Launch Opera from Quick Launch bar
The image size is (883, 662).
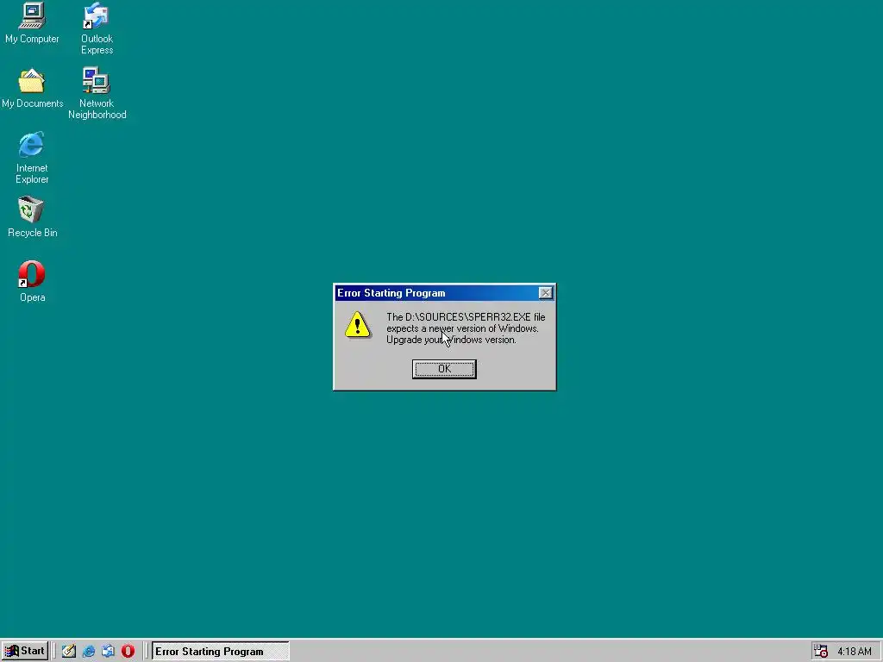[128, 651]
